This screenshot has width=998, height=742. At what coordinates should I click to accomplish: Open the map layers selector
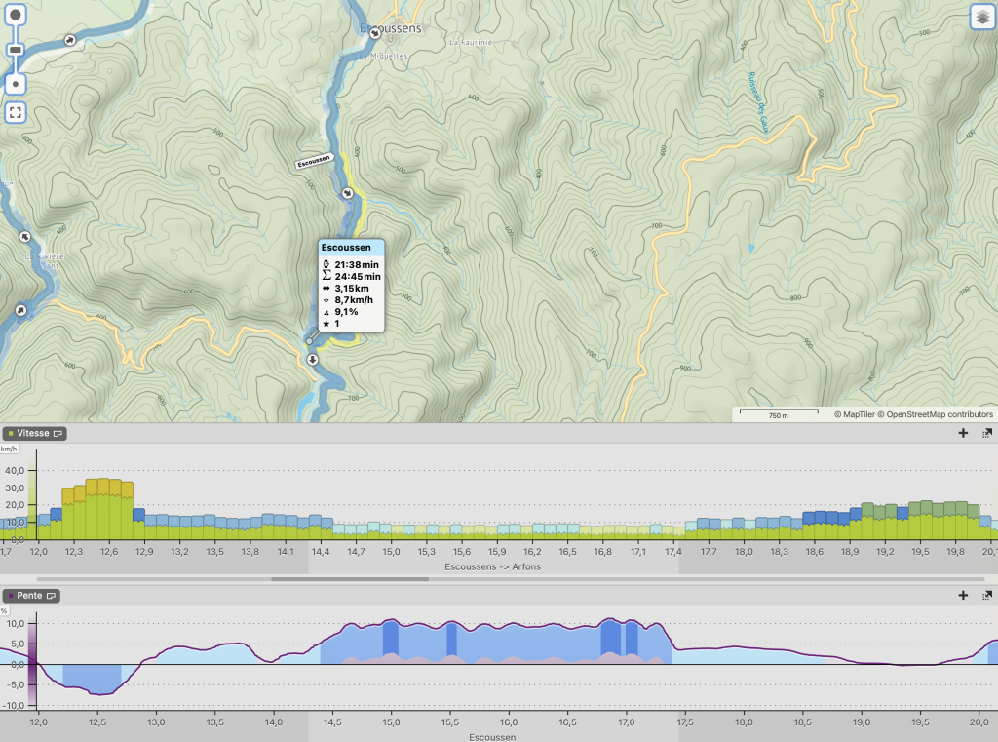click(981, 18)
